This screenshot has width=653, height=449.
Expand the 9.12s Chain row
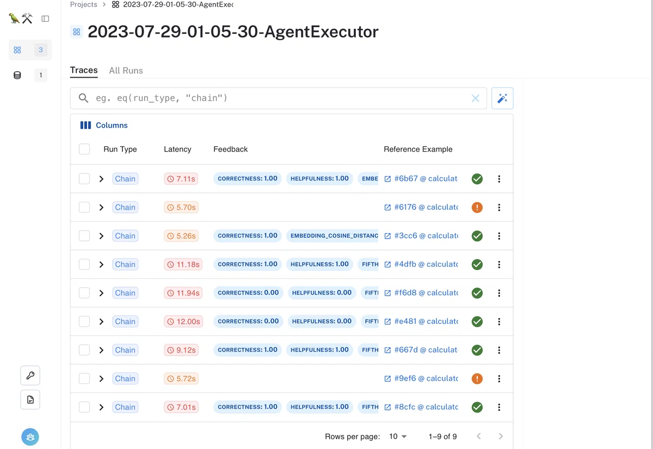click(x=101, y=350)
